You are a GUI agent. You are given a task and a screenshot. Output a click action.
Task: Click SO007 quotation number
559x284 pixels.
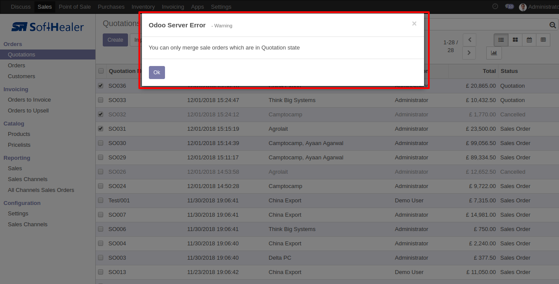pyautogui.click(x=117, y=215)
